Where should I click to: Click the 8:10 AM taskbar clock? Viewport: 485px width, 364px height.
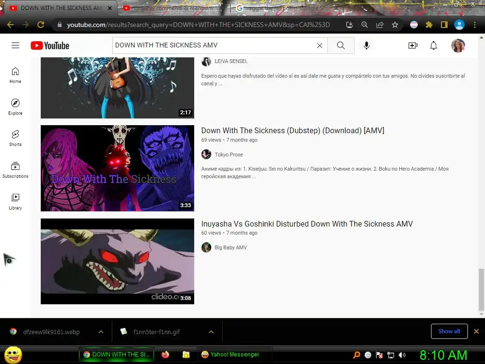click(x=443, y=355)
